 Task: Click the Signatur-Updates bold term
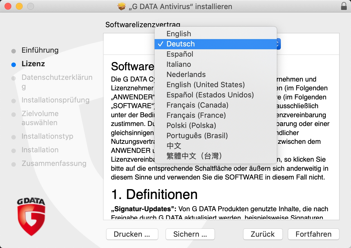pos(144,209)
